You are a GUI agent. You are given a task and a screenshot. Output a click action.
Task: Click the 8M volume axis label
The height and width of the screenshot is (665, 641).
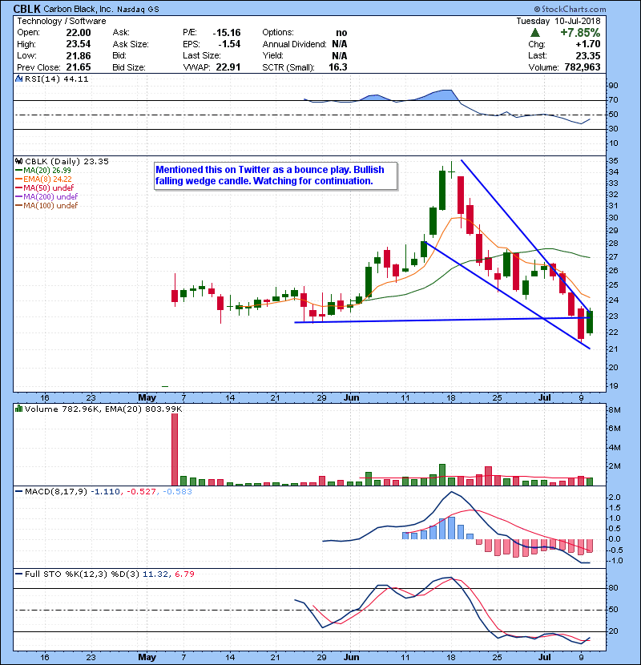click(x=615, y=410)
